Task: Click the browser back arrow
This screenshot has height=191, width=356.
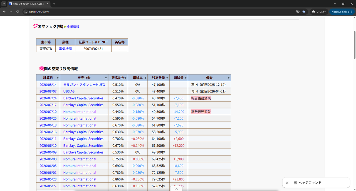Action: 4,12
